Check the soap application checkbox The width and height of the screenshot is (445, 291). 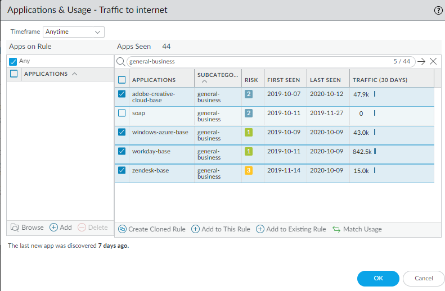(122, 113)
